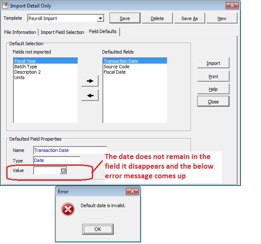
Task: Click the Delete template button
Action: click(x=157, y=18)
